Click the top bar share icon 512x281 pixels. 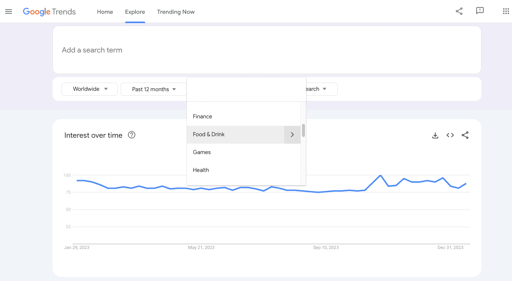459,11
